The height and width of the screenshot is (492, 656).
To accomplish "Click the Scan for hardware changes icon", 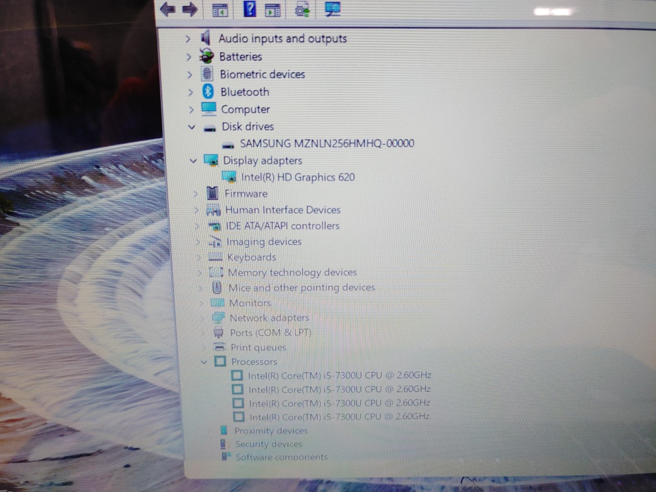I will pyautogui.click(x=332, y=9).
